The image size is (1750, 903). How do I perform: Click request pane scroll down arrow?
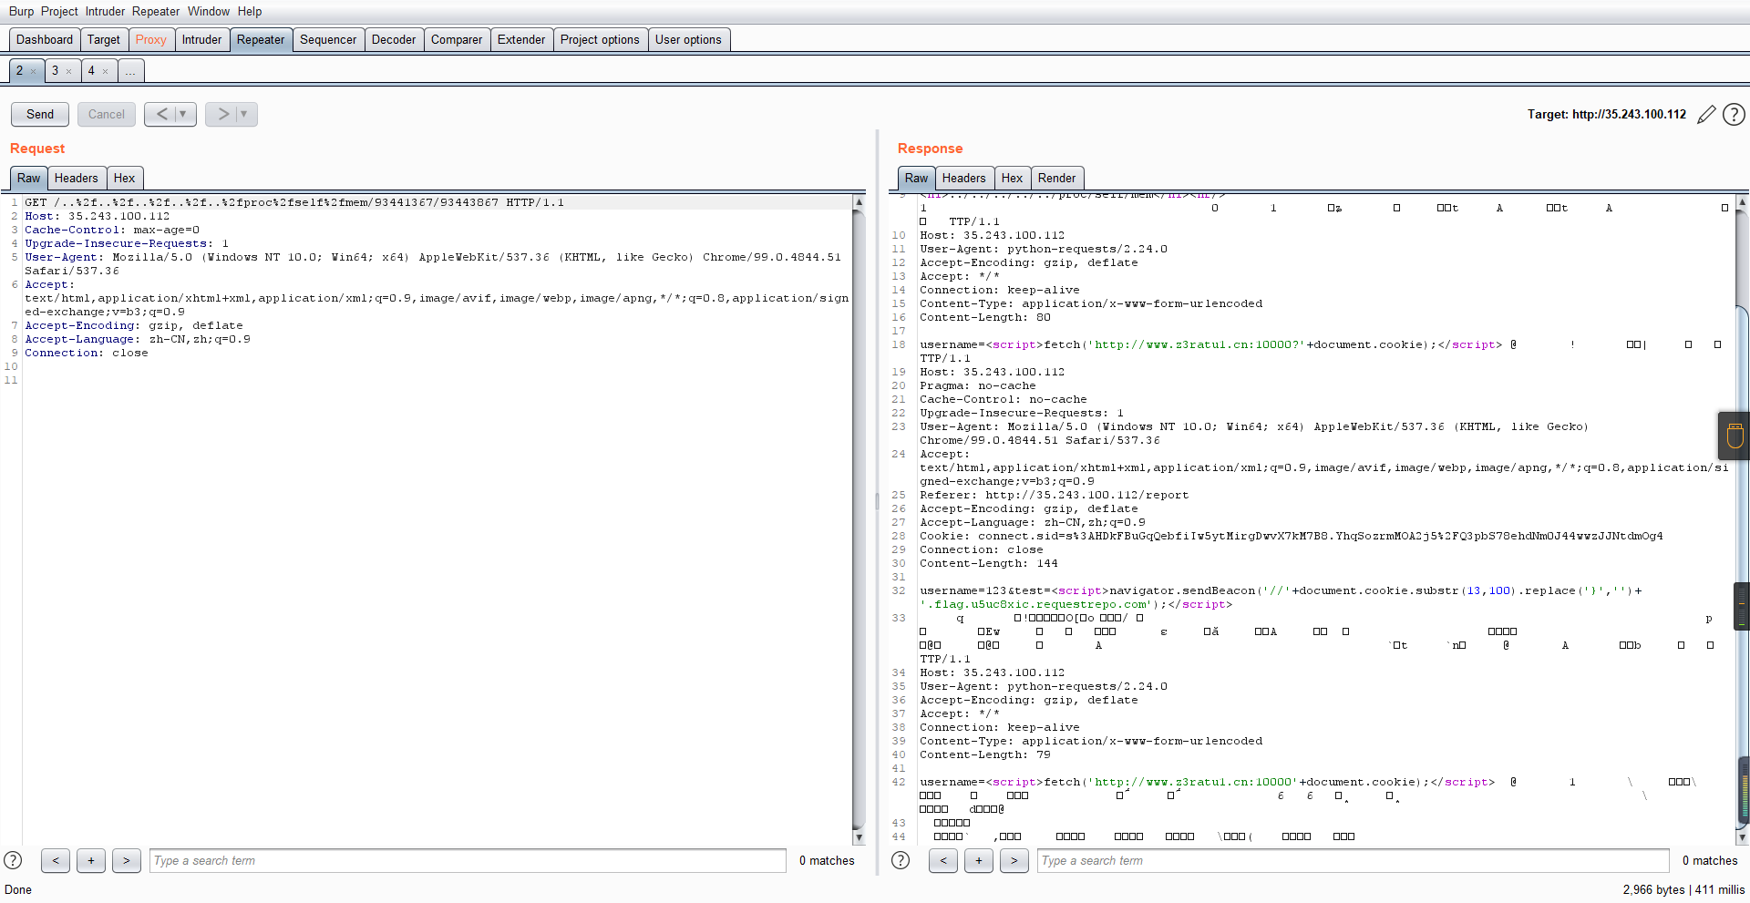(859, 837)
